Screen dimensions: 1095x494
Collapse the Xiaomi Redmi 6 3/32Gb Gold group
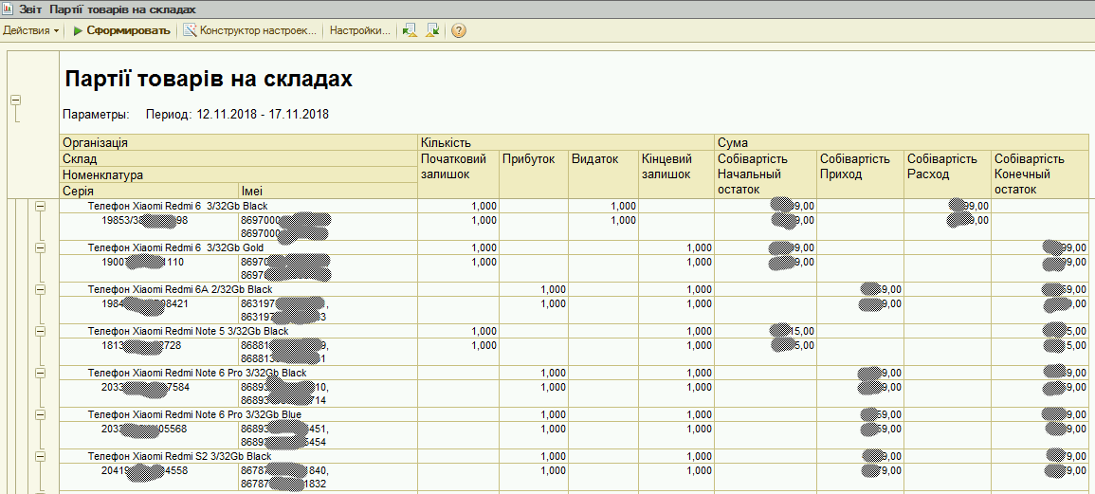(41, 247)
